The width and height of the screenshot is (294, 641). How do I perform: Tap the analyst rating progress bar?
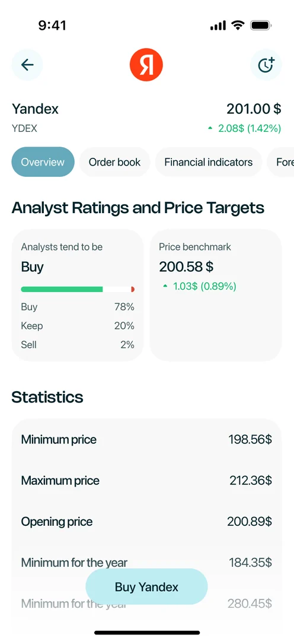pos(78,290)
